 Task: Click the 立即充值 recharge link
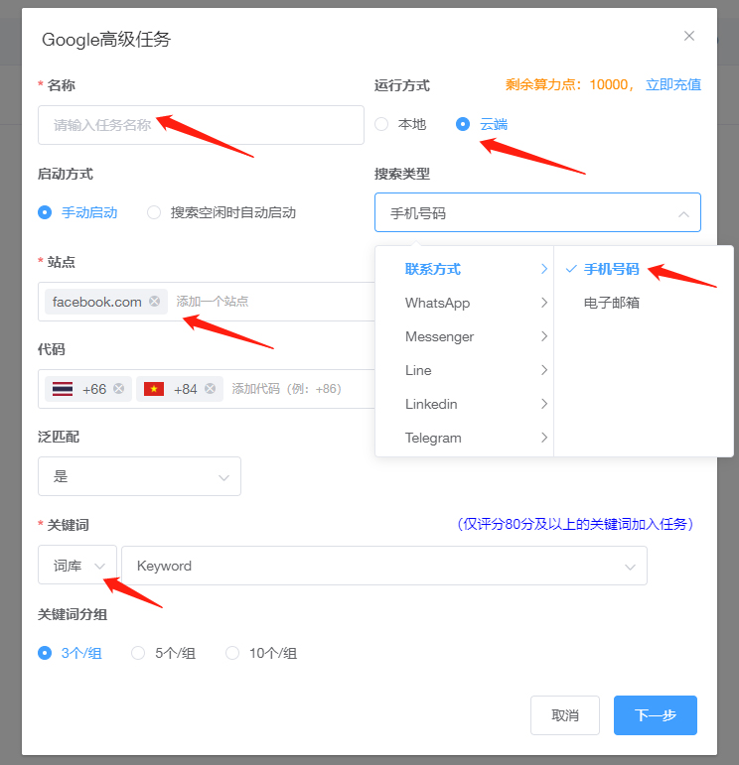point(673,85)
